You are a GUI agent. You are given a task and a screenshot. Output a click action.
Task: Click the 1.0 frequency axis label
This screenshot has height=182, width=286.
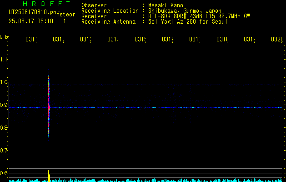tap(4, 82)
